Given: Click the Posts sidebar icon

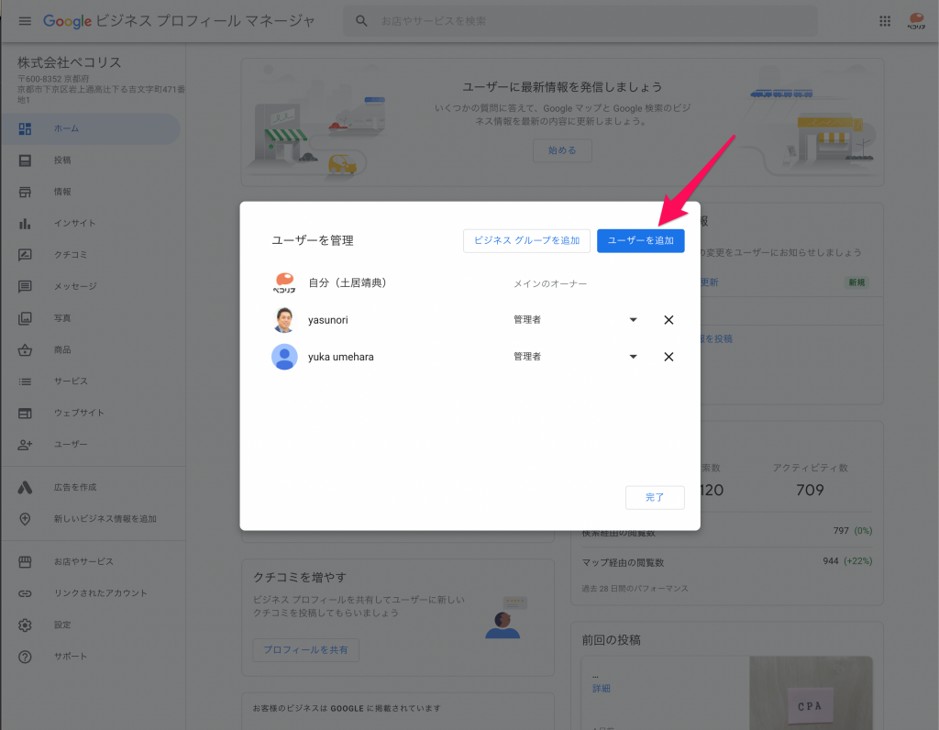Looking at the screenshot, I should 25,160.
